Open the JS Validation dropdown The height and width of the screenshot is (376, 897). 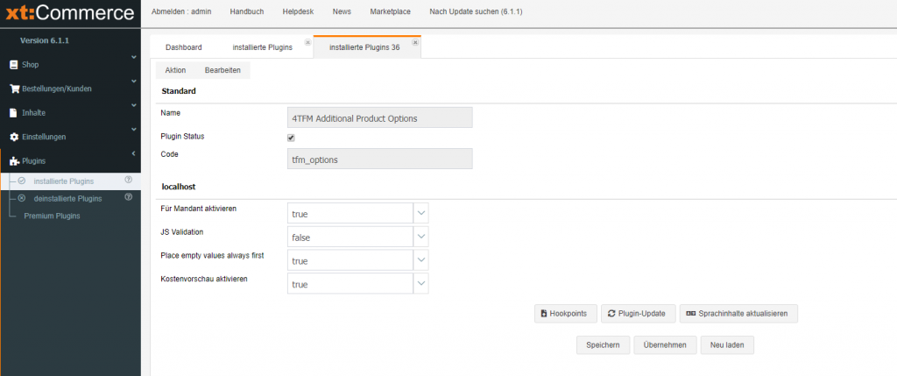(x=421, y=237)
